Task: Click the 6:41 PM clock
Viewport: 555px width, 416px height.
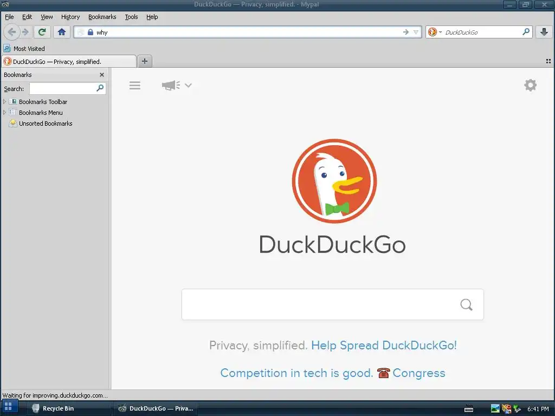Action: [x=538, y=409]
